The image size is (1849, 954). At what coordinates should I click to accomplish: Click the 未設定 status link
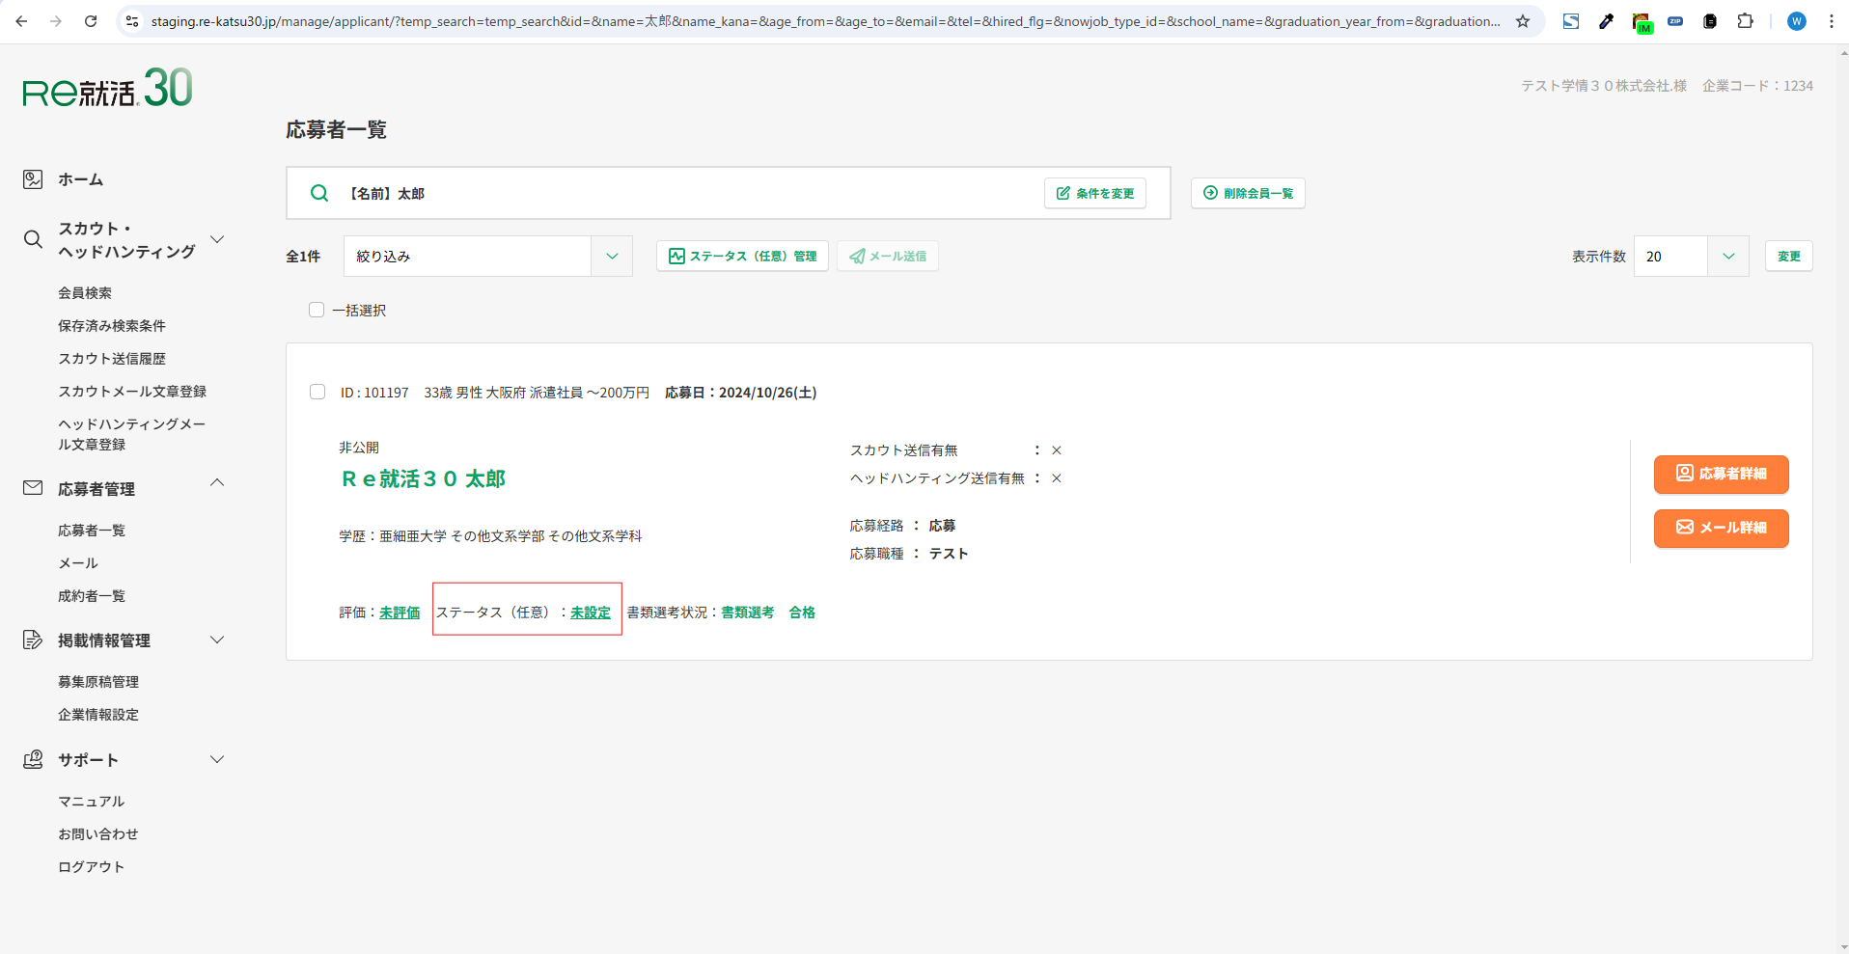pos(591,612)
